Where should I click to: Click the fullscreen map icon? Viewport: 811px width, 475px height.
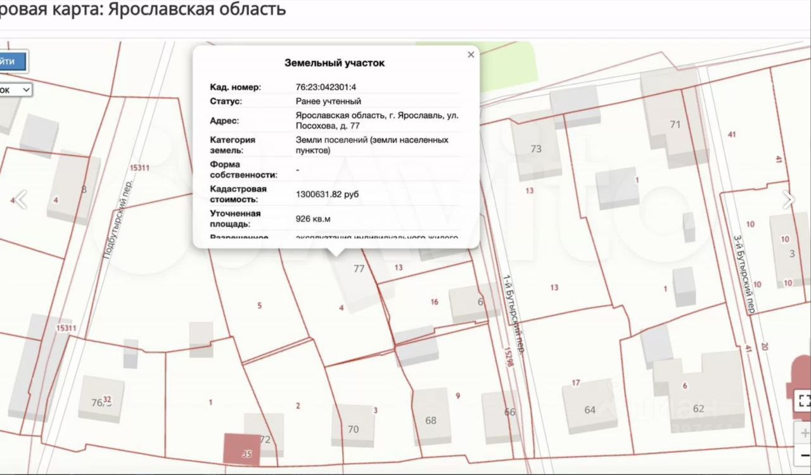click(803, 400)
